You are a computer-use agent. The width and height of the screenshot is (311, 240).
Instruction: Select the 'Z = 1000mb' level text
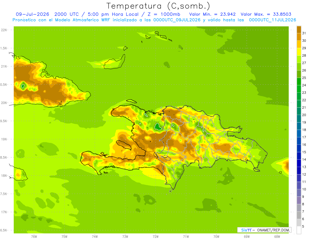point(164,14)
